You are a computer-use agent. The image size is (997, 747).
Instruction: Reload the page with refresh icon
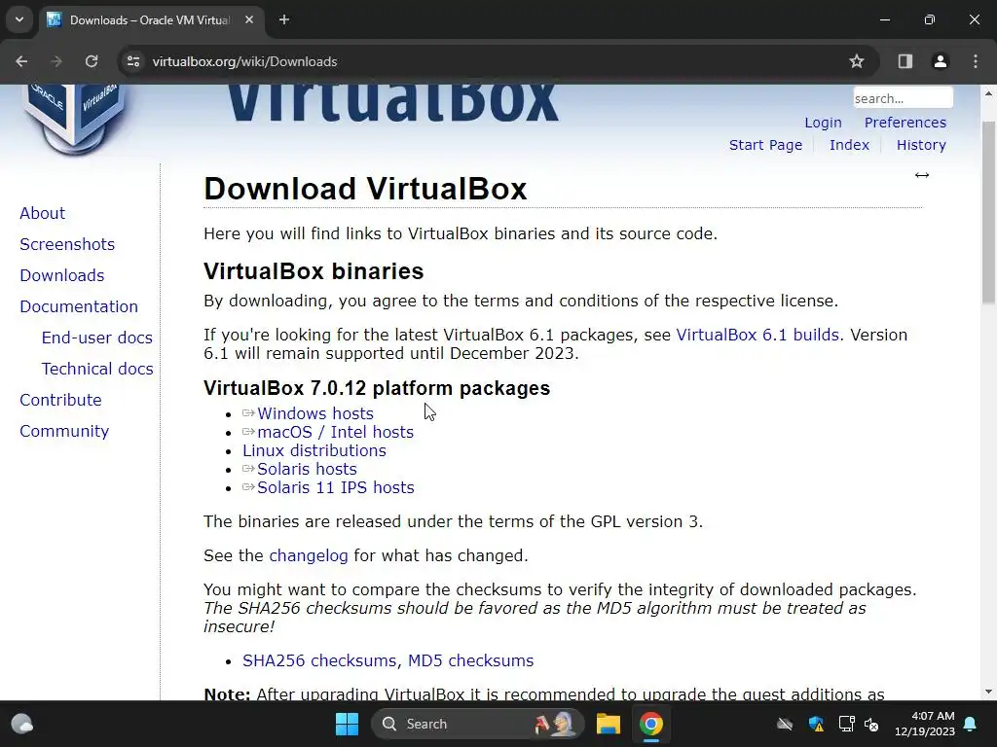92,61
